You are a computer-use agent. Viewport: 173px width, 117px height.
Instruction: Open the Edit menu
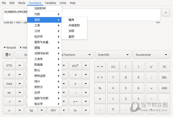12,3
